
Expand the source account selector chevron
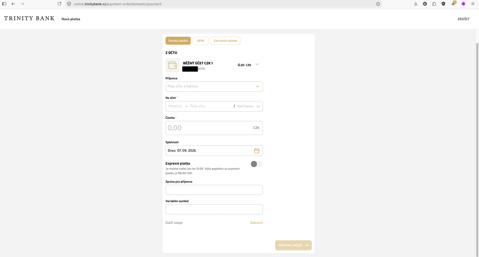(257, 64)
